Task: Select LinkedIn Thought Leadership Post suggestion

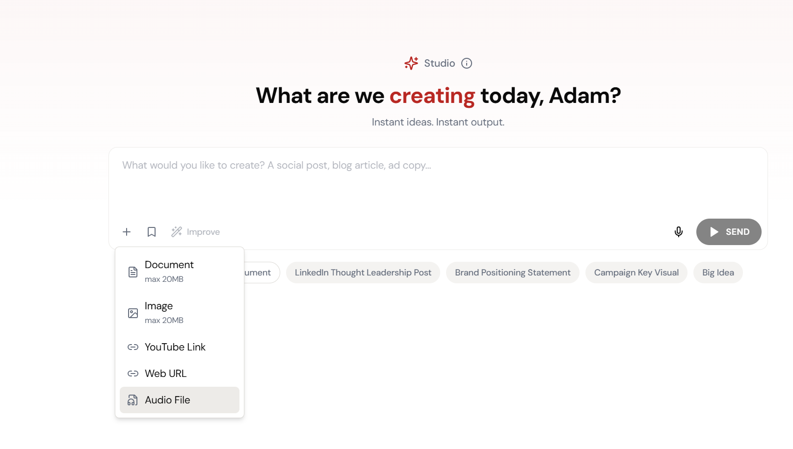Action: [363, 273]
